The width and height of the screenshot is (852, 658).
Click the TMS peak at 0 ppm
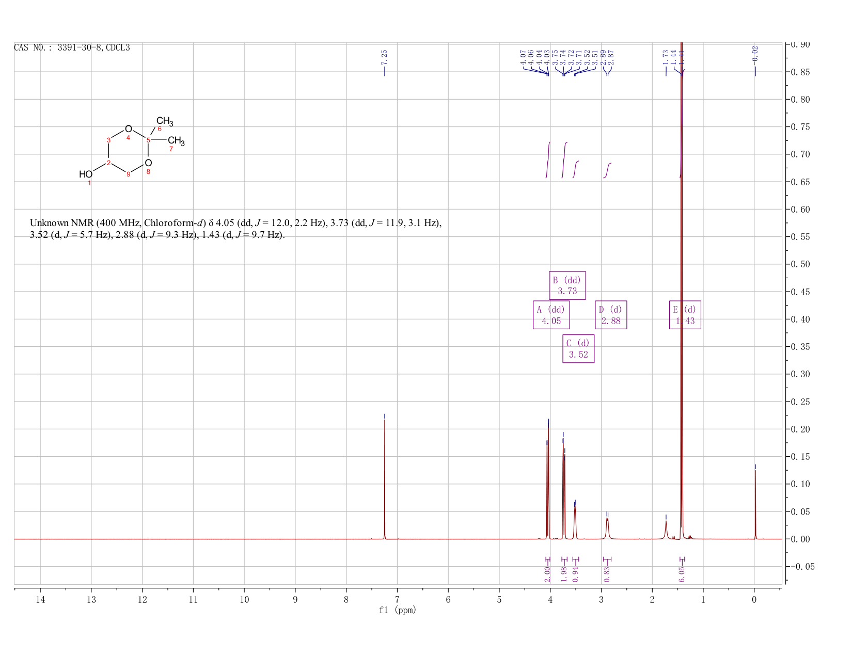(755, 504)
